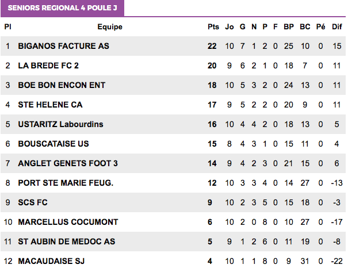Viewport: 348px width, 272px height.
Task: Open MACAUDAISE SJ team entry
Action: pyautogui.click(x=51, y=261)
